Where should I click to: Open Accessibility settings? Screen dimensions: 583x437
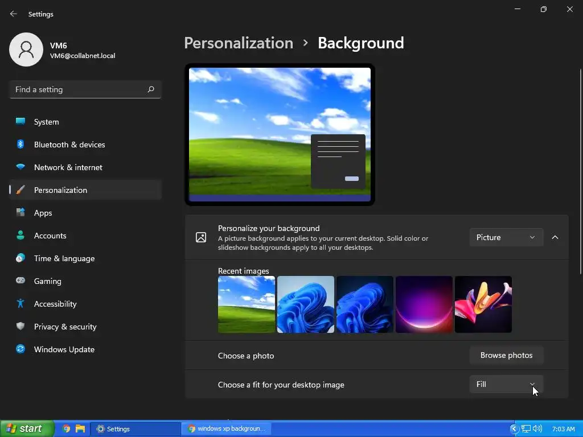point(85,304)
